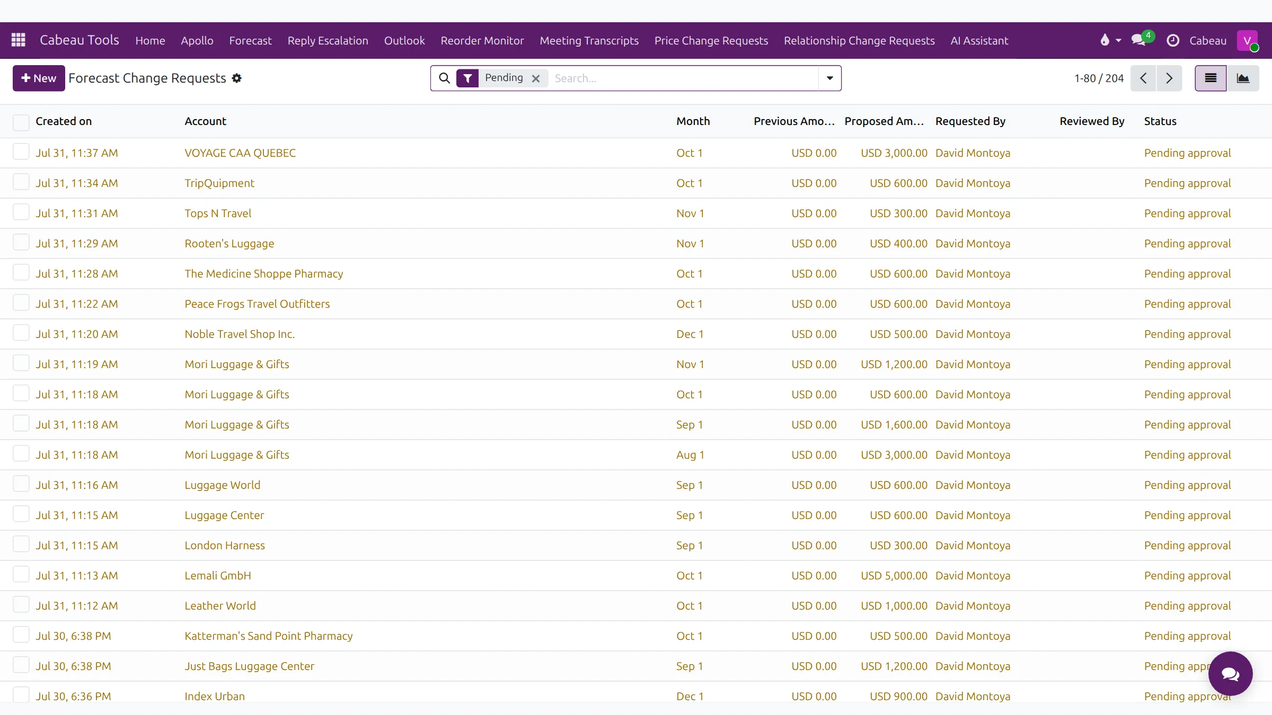This screenshot has height=715, width=1272.
Task: Sort by the Created on column header
Action: click(x=64, y=121)
